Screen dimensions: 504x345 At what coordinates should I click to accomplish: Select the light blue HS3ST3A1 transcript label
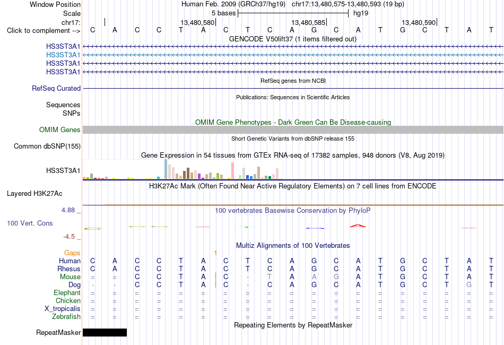63,55
